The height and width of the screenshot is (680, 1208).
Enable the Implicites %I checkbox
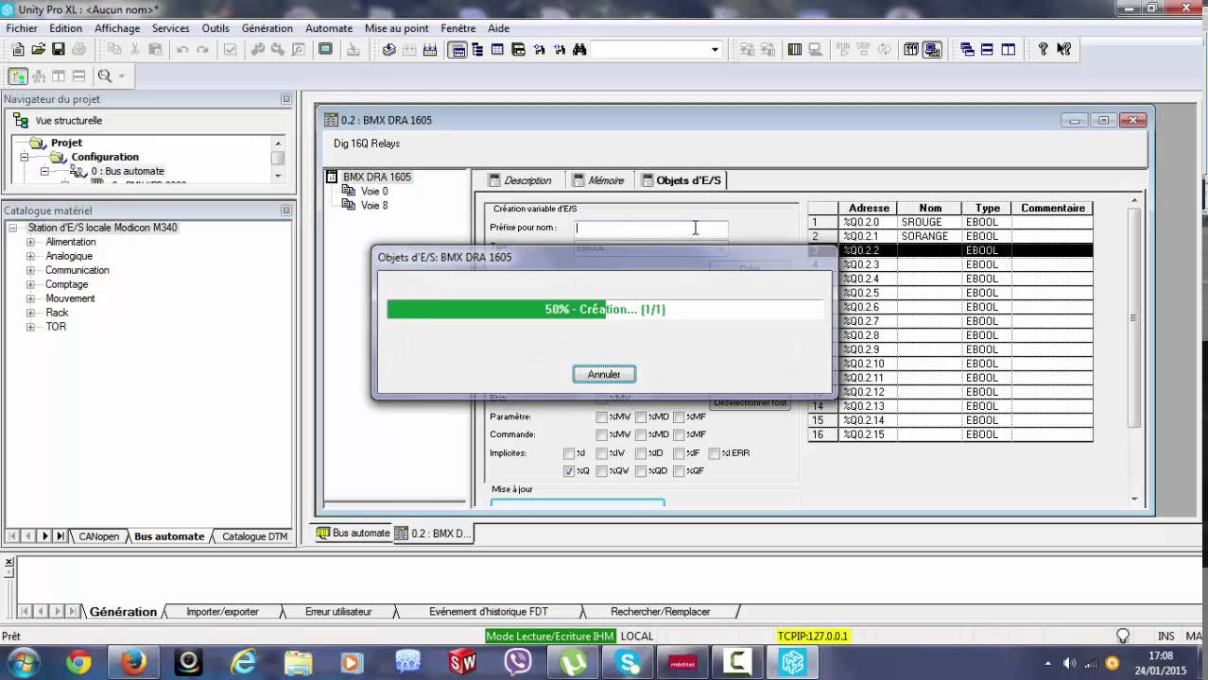point(569,453)
